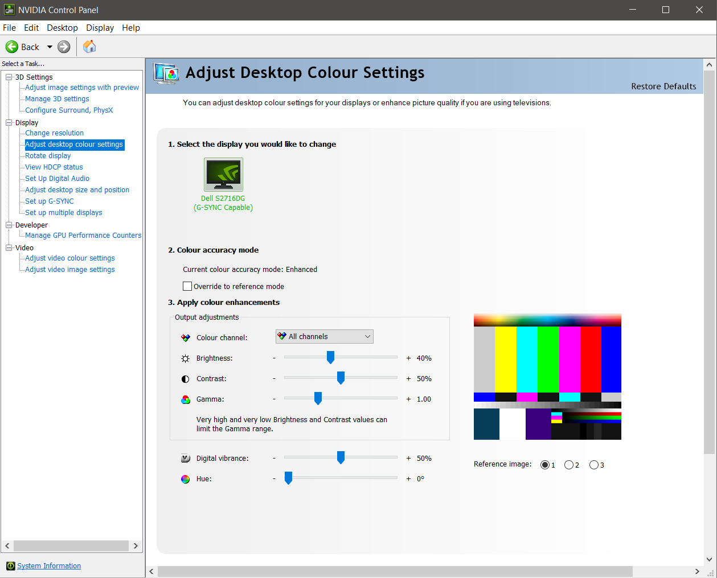Image resolution: width=717 pixels, height=578 pixels.
Task: Click Restore Defaults link
Action: click(x=663, y=86)
